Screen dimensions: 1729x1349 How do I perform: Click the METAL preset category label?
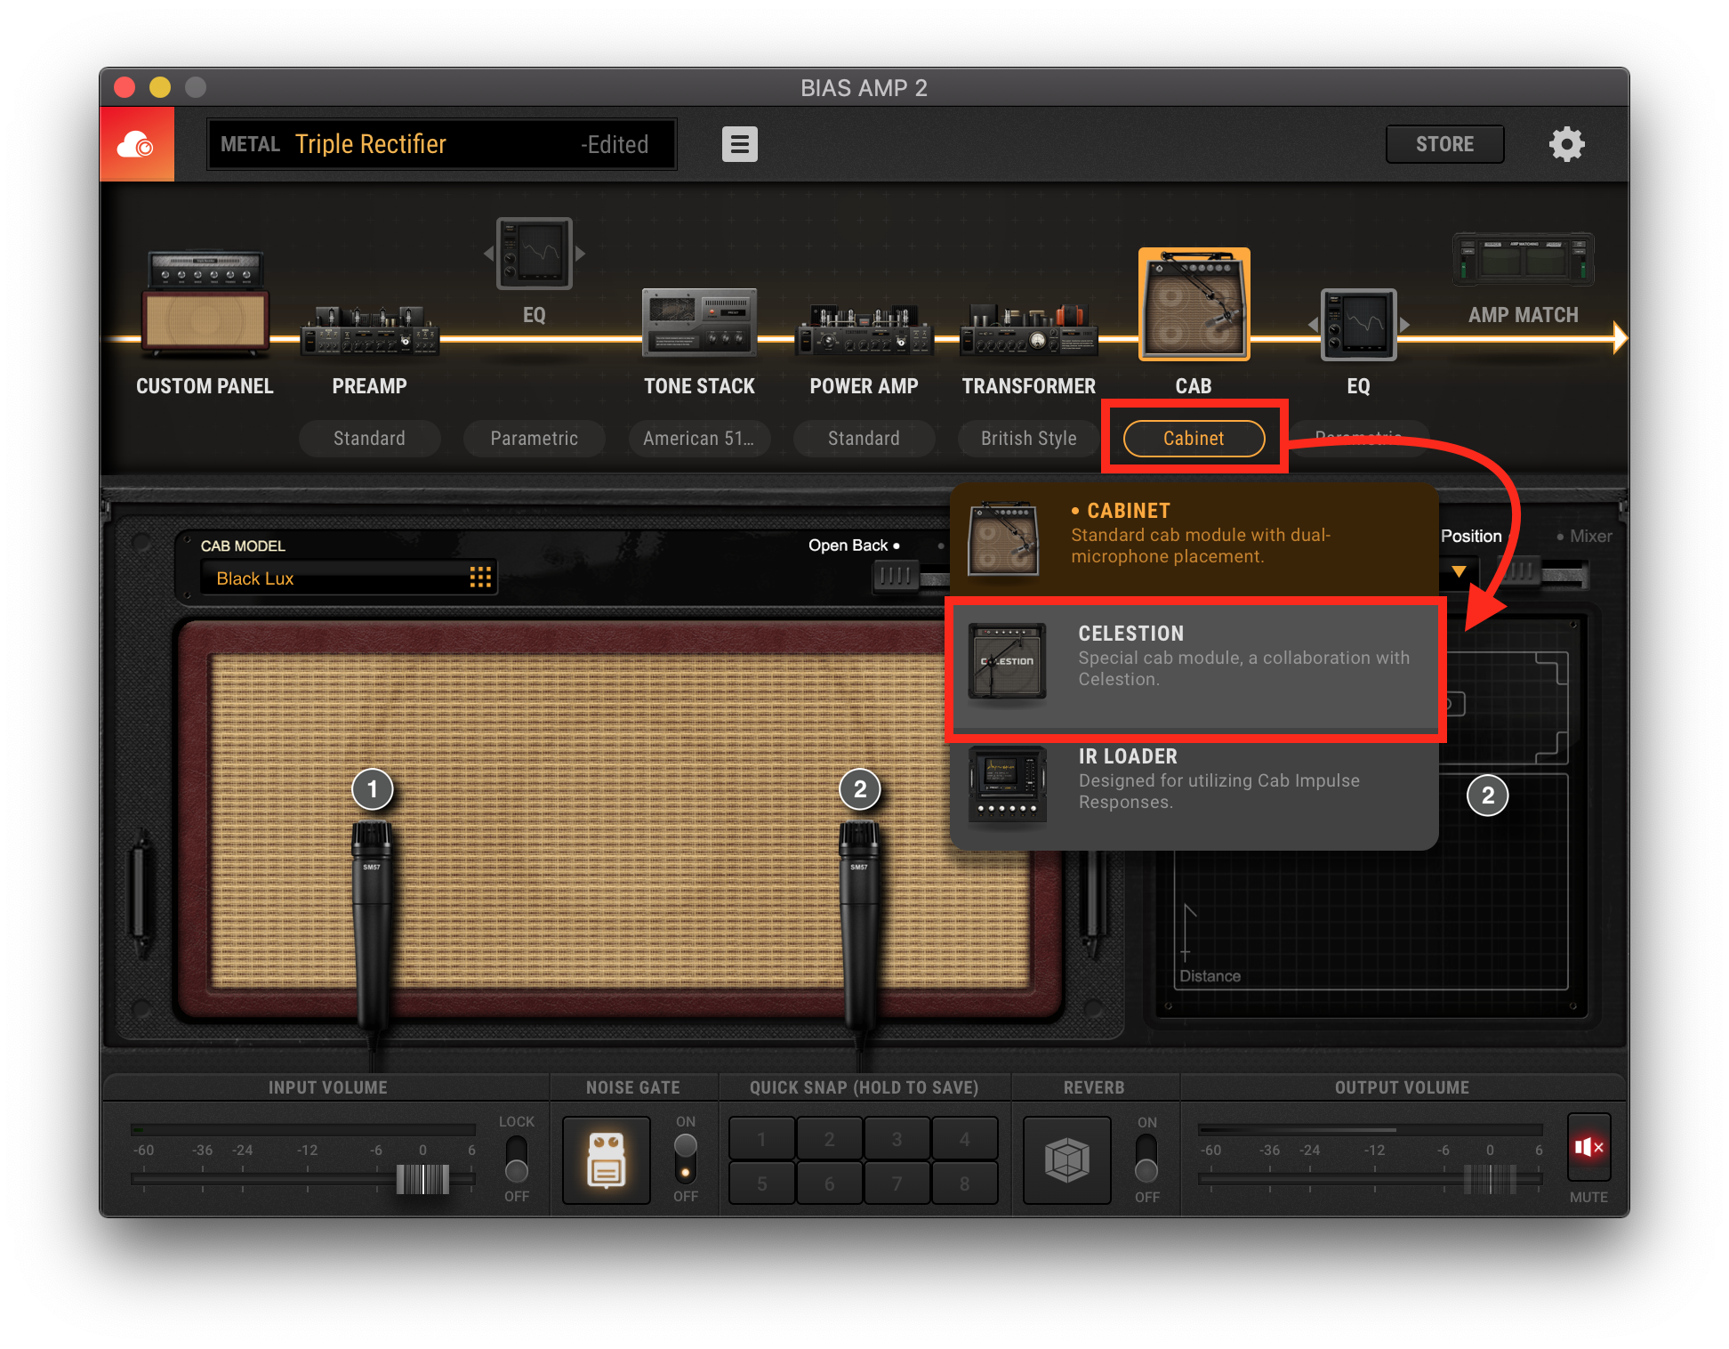coord(250,144)
